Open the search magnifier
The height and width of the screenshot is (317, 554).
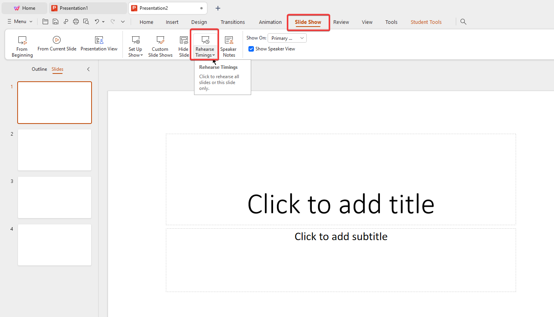[x=463, y=21]
